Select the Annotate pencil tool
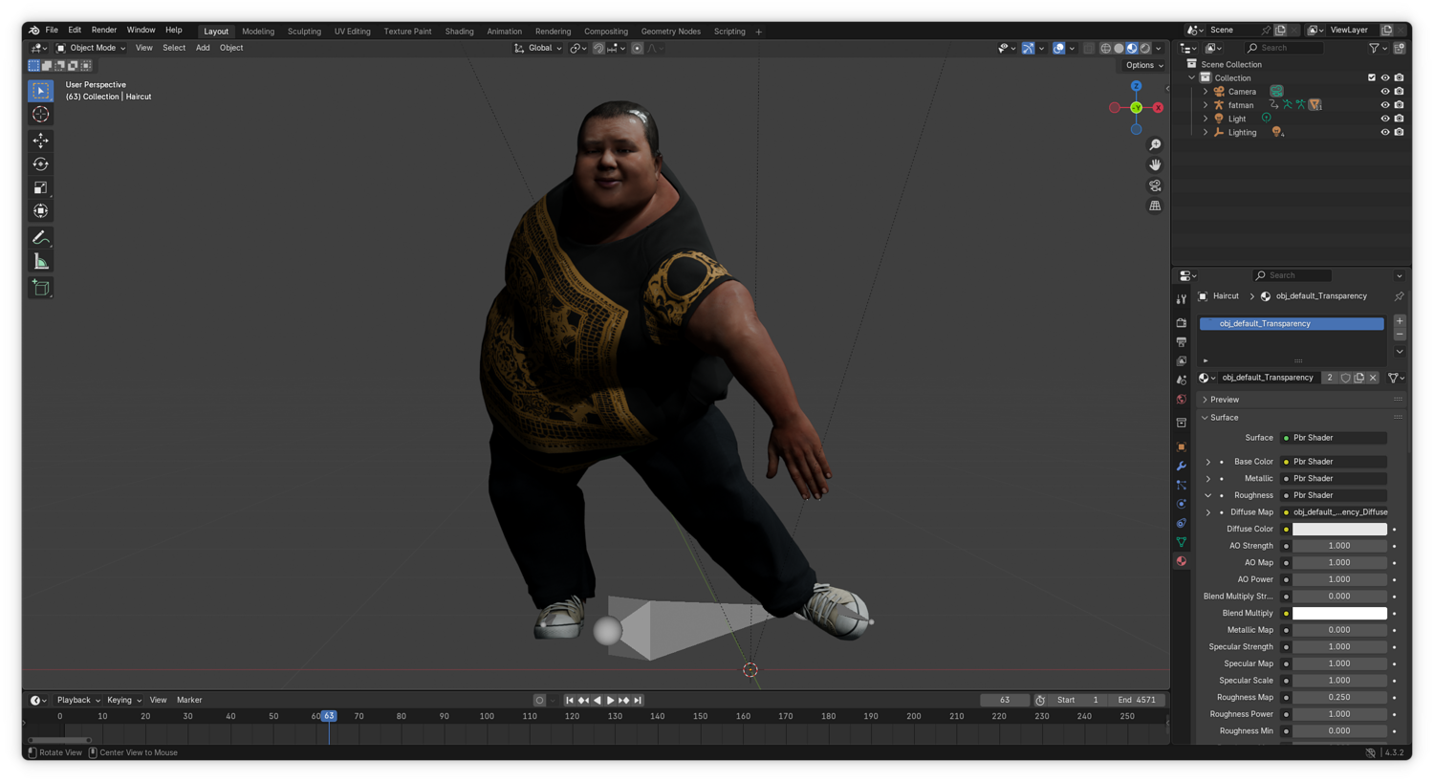This screenshot has height=782, width=1434. (x=40, y=238)
